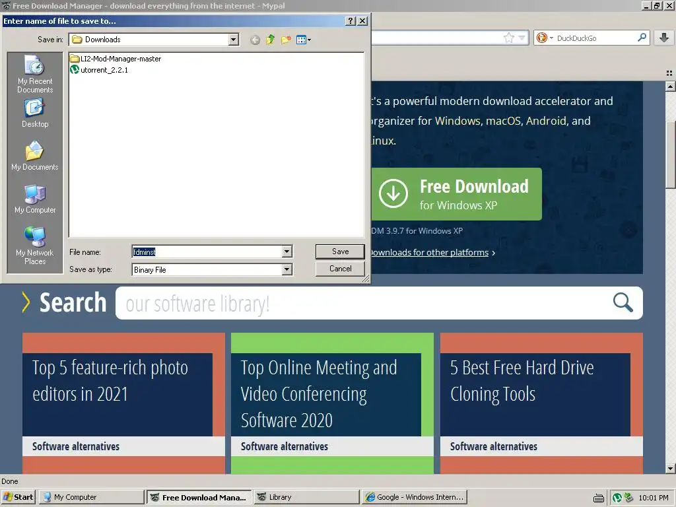
Task: Open the browser downloads arrow button
Action: [x=664, y=38]
